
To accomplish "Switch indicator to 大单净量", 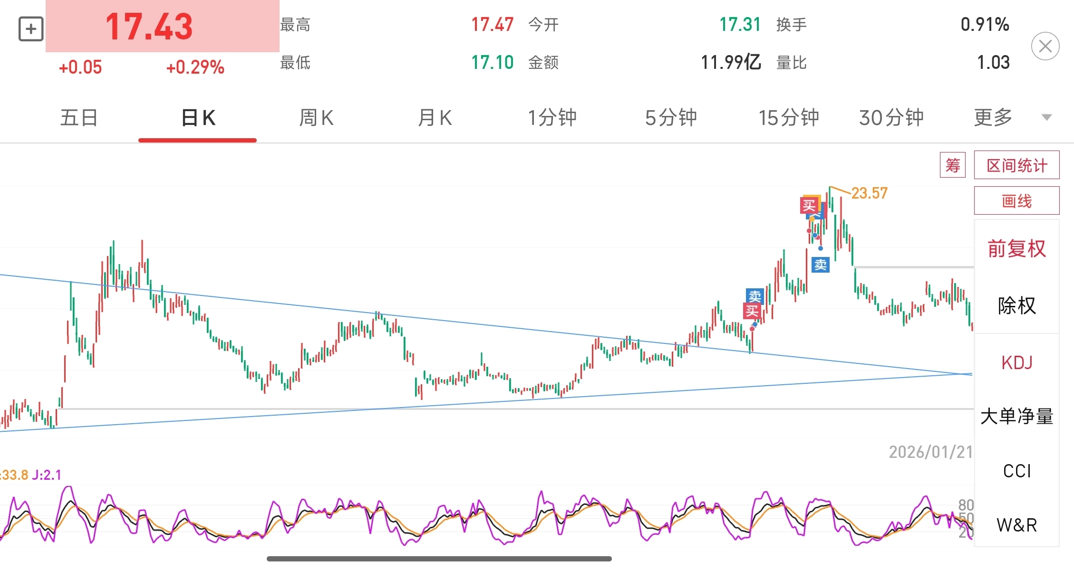I will (x=1016, y=416).
